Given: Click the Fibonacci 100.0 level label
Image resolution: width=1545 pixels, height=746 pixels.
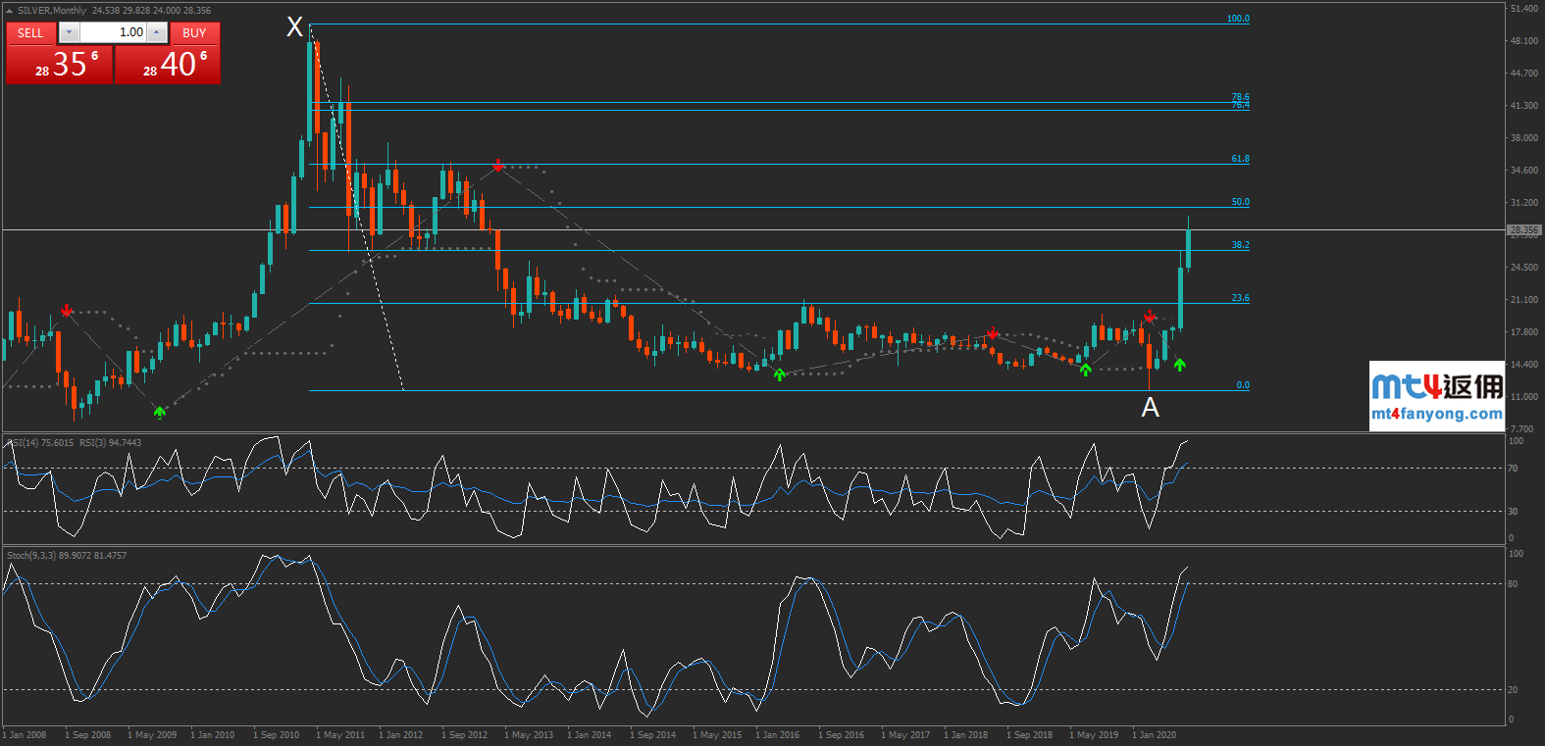Looking at the screenshot, I should [x=1238, y=19].
